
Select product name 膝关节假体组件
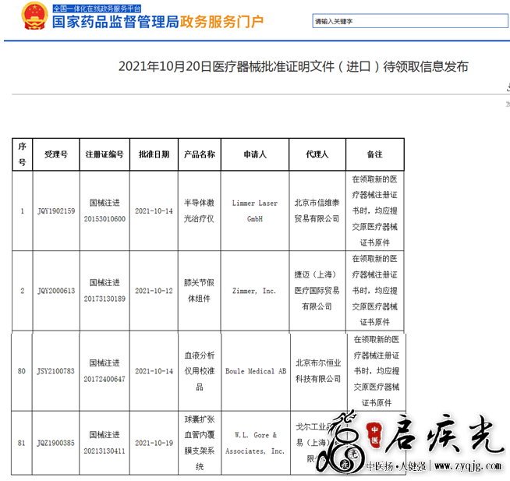(199, 291)
